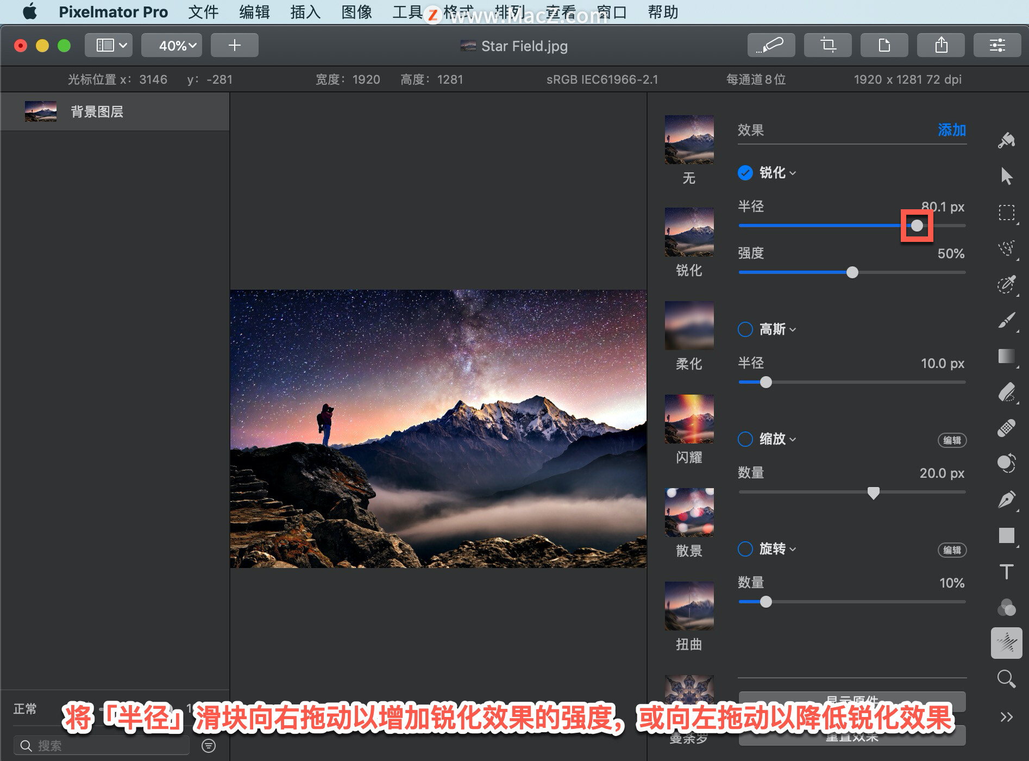This screenshot has height=761, width=1029.
Task: Open the Pixelmator Pro application menu
Action: tap(113, 12)
